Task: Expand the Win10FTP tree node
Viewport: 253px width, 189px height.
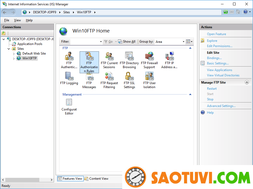Action: coord(14,59)
